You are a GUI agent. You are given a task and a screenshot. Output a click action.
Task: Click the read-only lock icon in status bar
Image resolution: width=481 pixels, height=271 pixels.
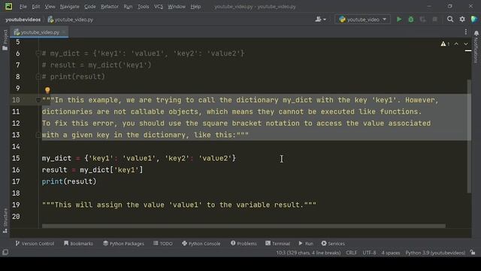tap(473, 252)
